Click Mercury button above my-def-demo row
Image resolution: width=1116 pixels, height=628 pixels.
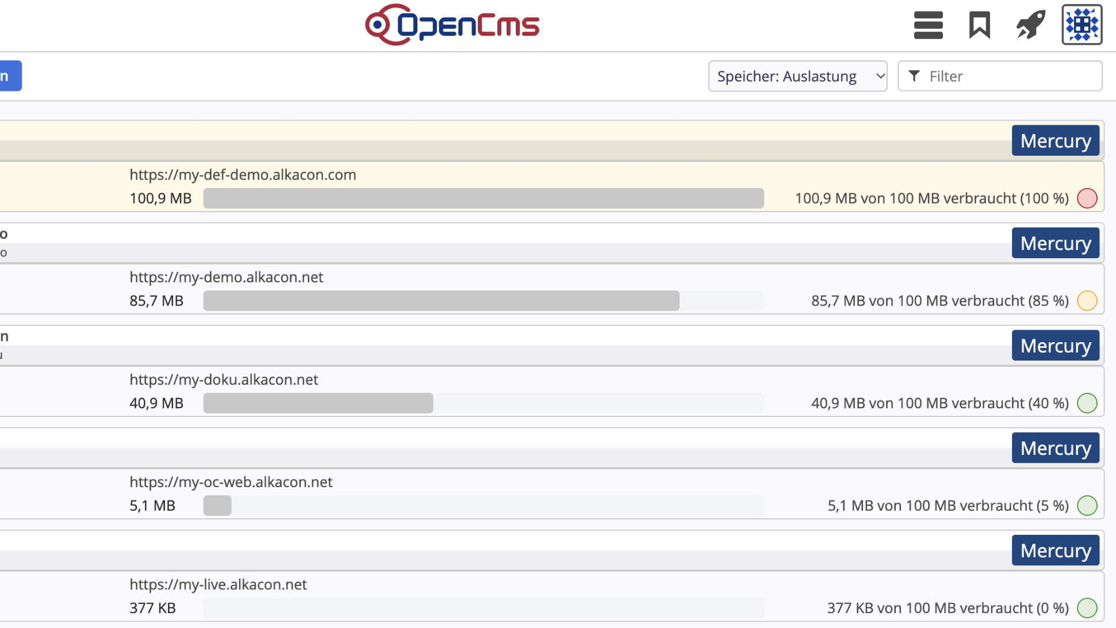point(1055,141)
